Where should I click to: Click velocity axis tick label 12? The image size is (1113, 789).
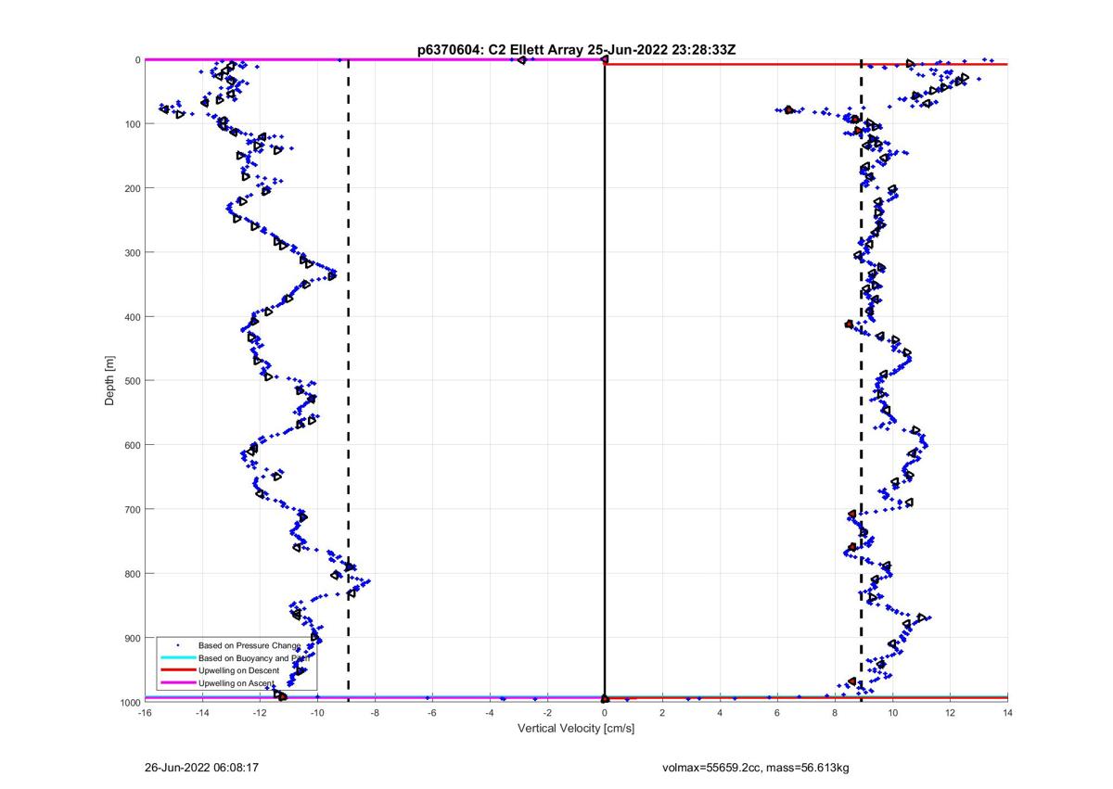[950, 713]
